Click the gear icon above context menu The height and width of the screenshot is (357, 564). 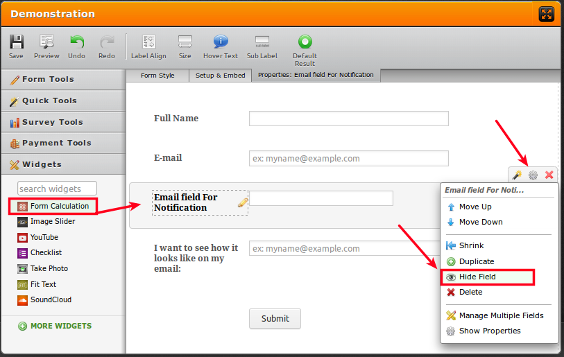(533, 175)
